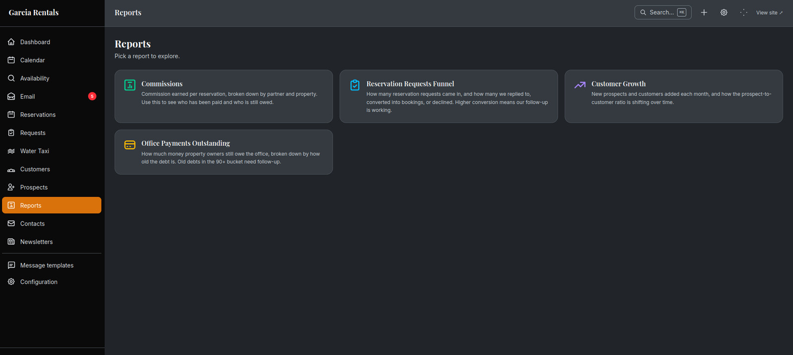This screenshot has height=355, width=793.
Task: Click the Reports chart icon in sidebar
Action: [x=11, y=205]
